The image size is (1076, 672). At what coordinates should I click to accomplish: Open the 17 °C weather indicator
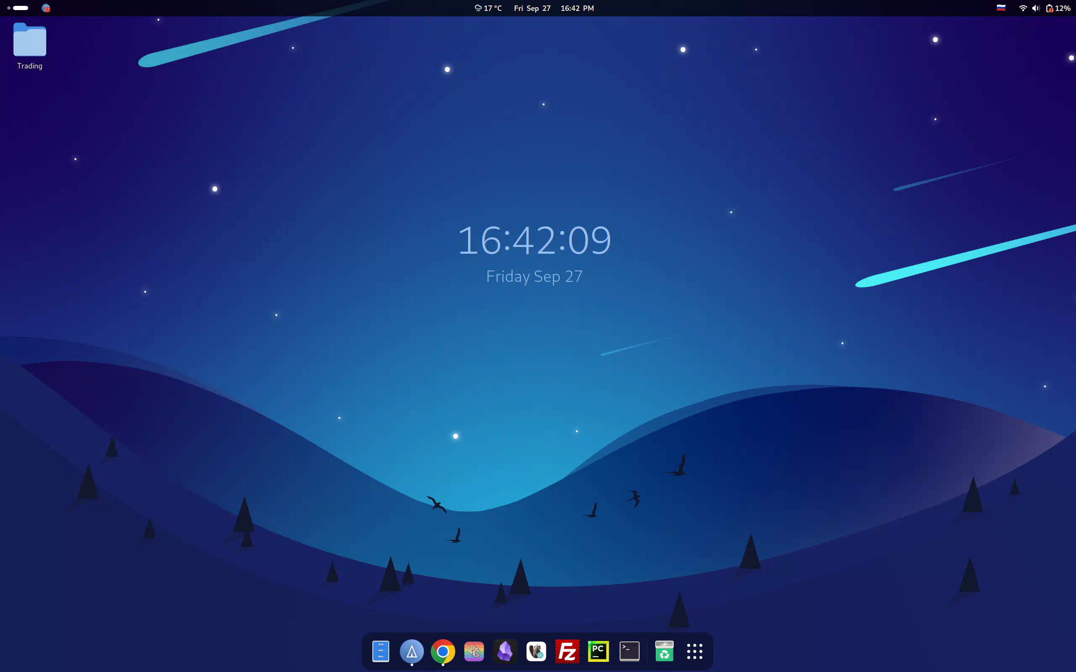(x=488, y=8)
